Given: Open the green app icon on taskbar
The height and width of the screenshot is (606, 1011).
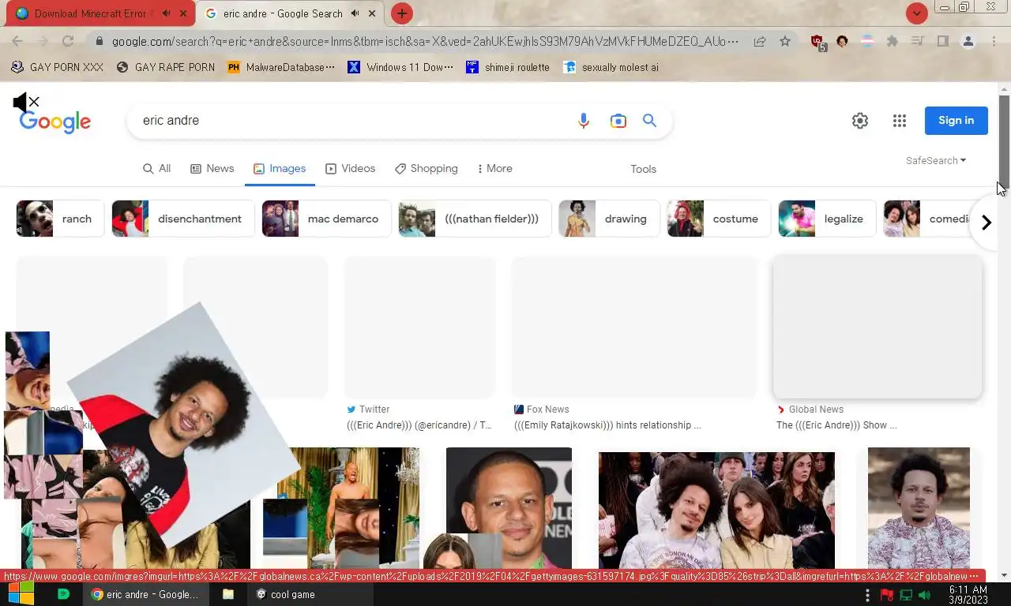Looking at the screenshot, I should [63, 594].
